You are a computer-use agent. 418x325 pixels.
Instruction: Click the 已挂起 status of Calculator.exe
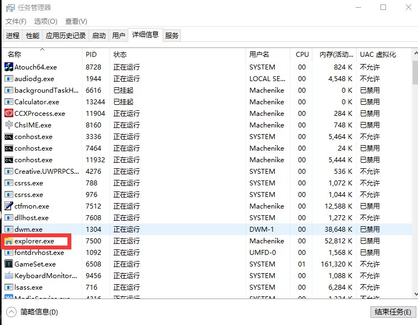click(x=123, y=102)
